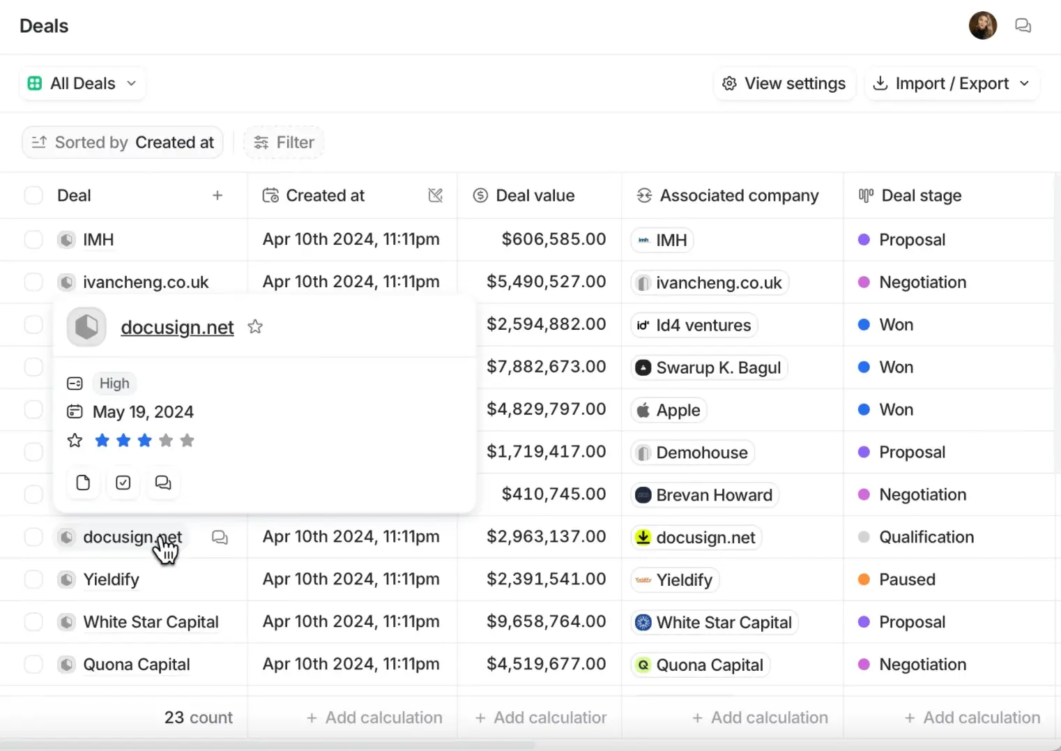The width and height of the screenshot is (1061, 751).
Task: Open the tasks checkmark icon in popup
Action: coord(123,483)
